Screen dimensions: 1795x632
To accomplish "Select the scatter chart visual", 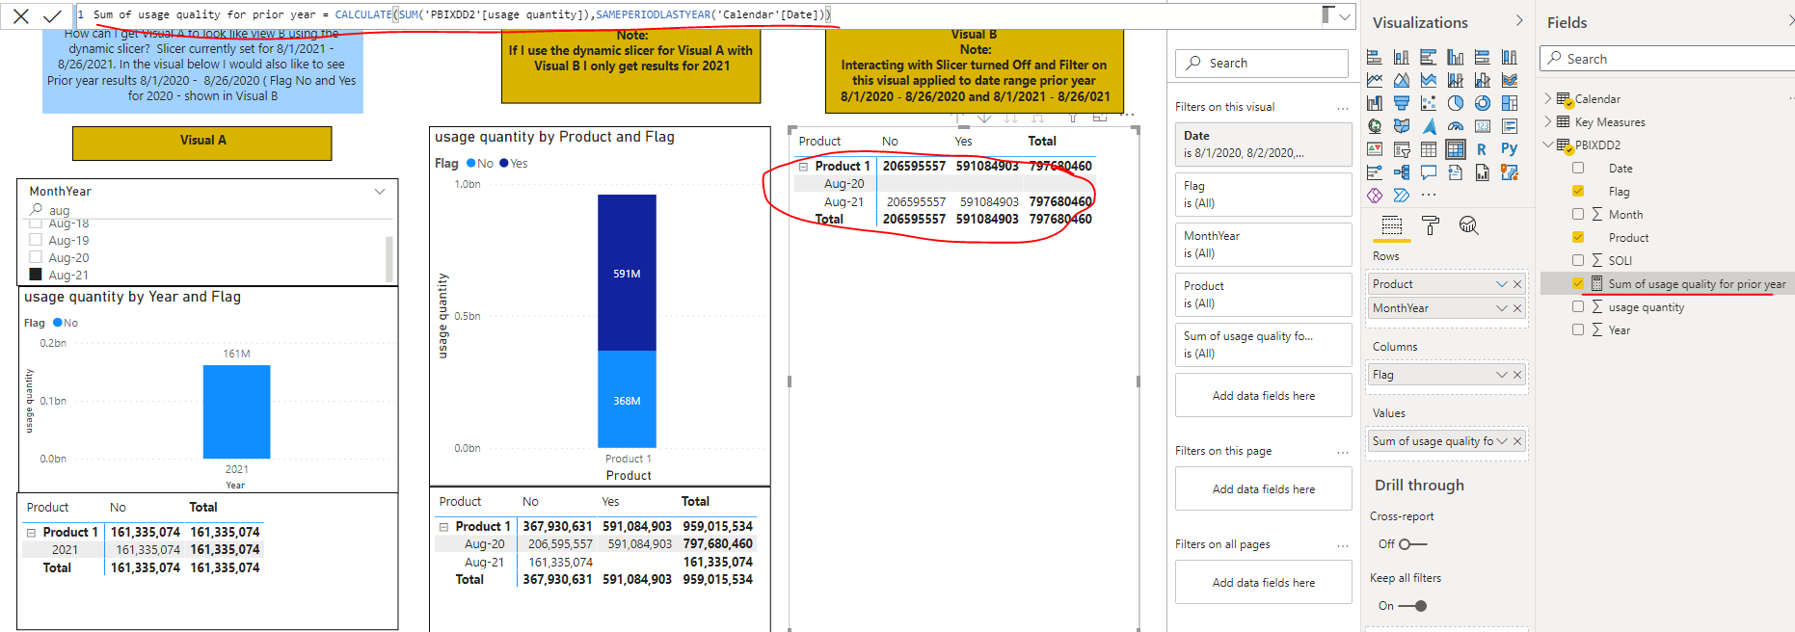I will pyautogui.click(x=1429, y=103).
